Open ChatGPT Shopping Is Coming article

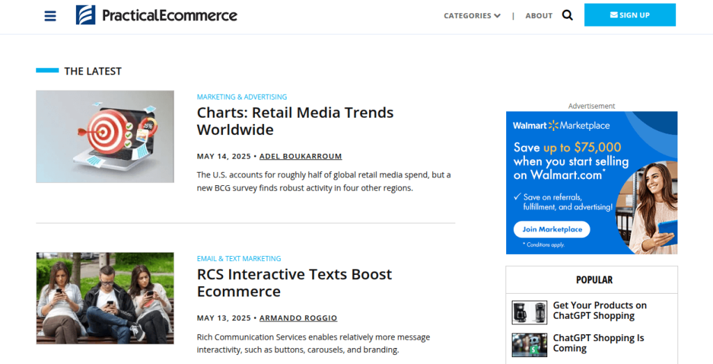598,343
